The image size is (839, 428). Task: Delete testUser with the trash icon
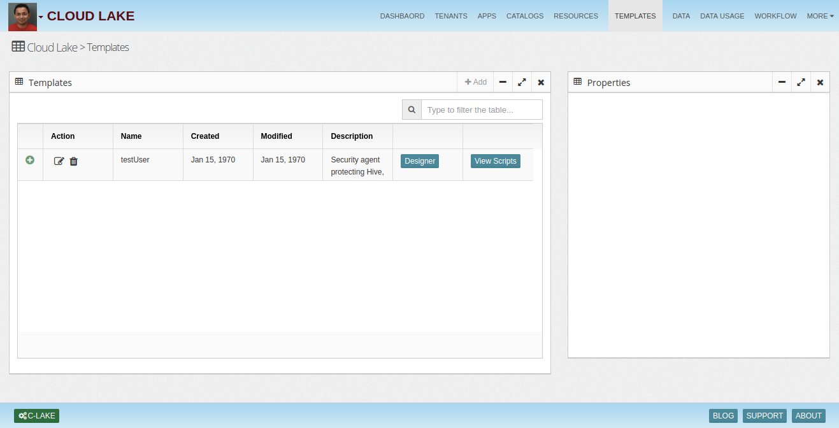coord(74,162)
